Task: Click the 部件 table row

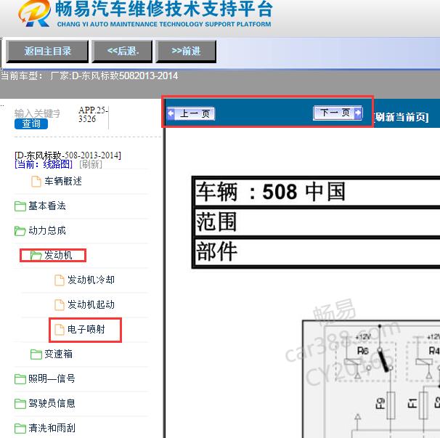Action: pos(317,251)
